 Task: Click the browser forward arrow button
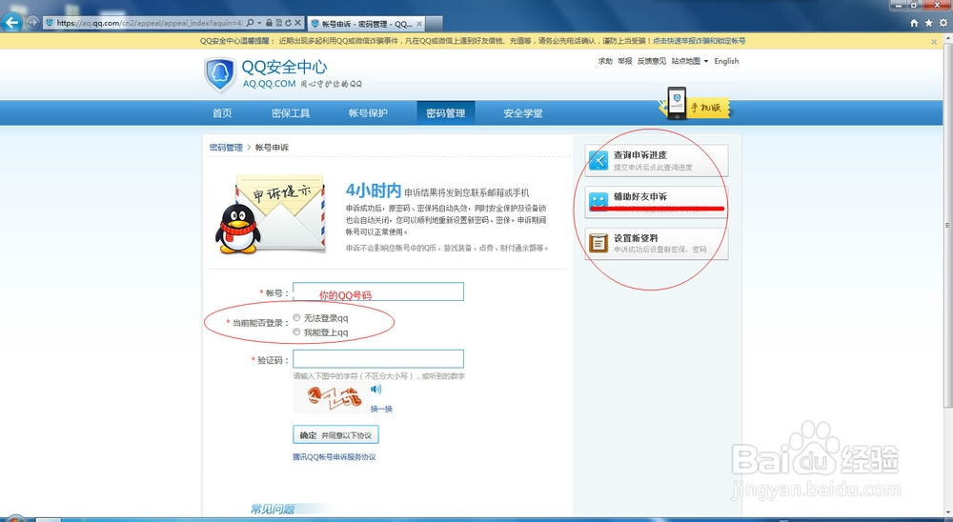point(32,23)
